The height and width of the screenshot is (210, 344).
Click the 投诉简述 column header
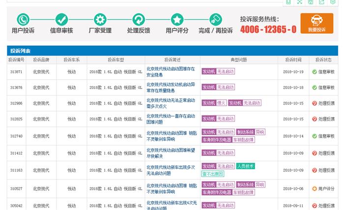tap(172, 60)
